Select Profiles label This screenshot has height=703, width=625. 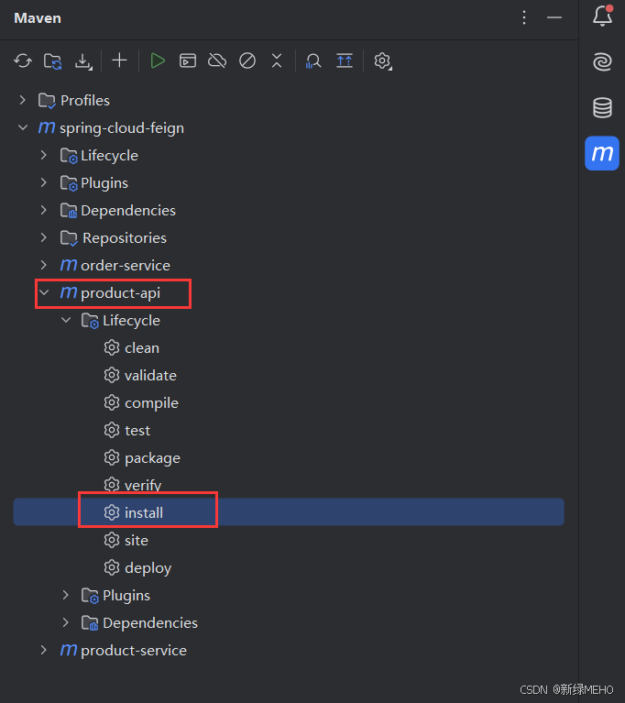(84, 101)
